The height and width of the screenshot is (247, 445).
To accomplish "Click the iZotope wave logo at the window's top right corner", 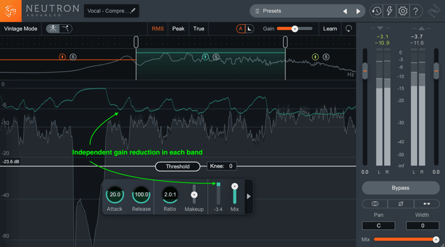I will click(434, 11).
